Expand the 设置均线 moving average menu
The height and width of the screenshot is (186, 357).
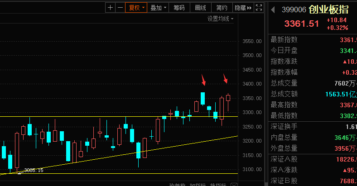[x=220, y=19]
